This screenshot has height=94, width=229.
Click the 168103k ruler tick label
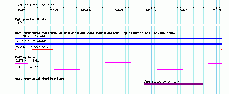click(x=216, y=10)
